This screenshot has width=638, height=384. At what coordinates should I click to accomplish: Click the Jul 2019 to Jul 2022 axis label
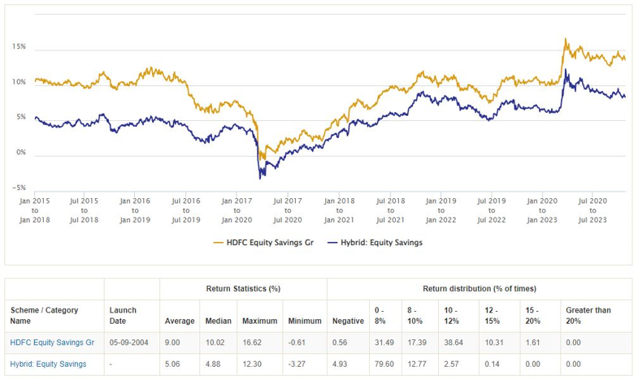492,210
